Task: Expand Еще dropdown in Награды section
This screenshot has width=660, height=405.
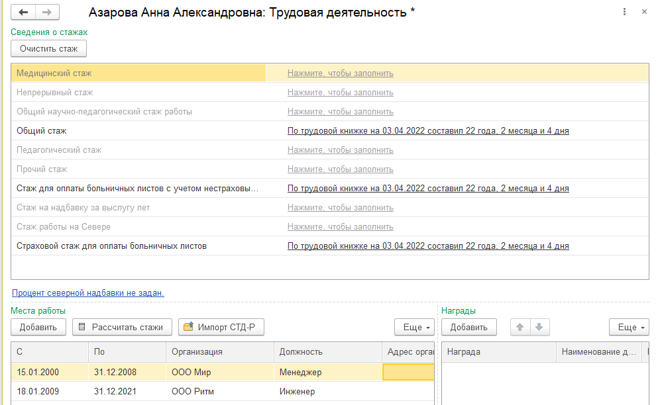Action: [629, 327]
